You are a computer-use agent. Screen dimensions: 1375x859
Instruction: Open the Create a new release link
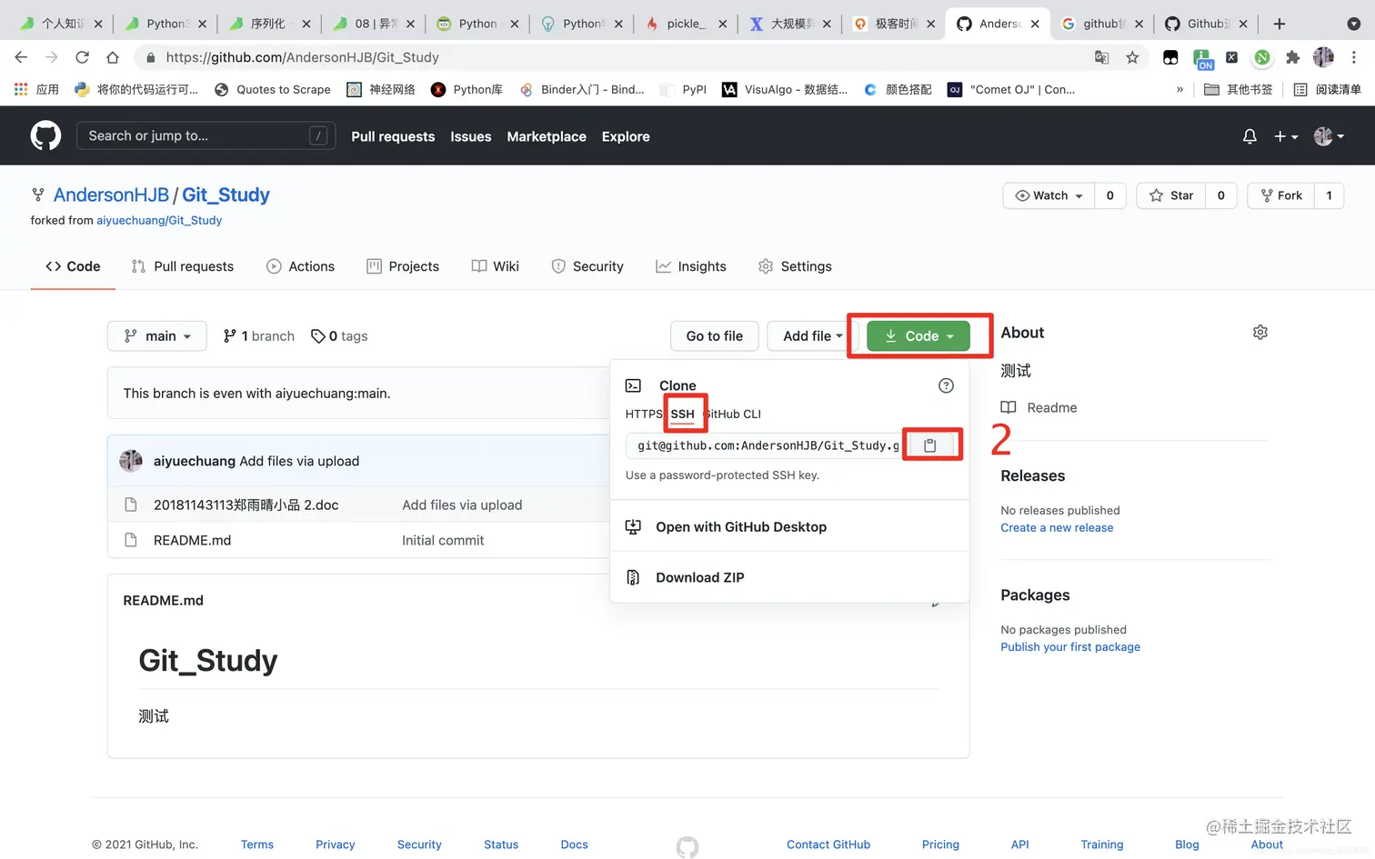tap(1057, 528)
